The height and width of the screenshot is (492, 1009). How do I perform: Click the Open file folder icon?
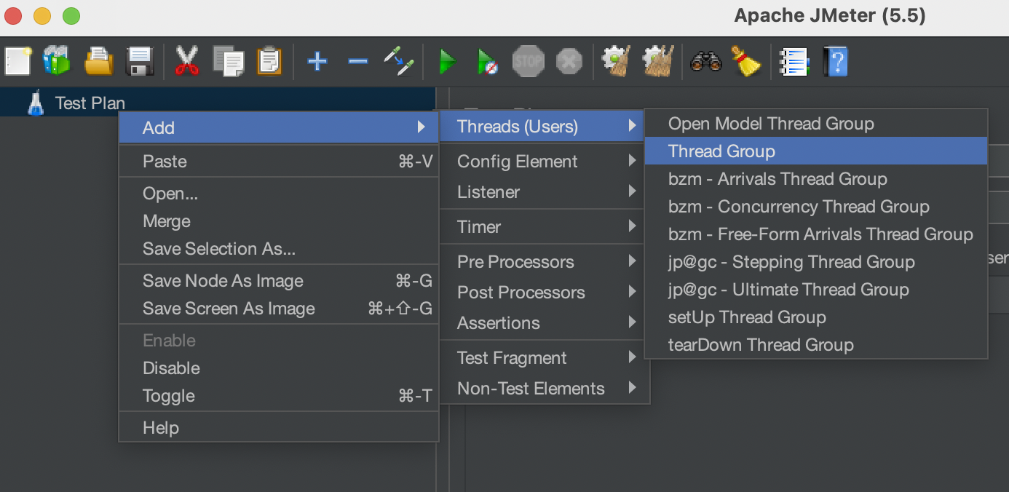coord(98,61)
